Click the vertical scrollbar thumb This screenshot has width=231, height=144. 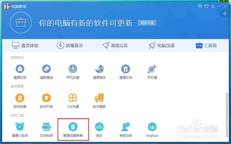click(227, 115)
